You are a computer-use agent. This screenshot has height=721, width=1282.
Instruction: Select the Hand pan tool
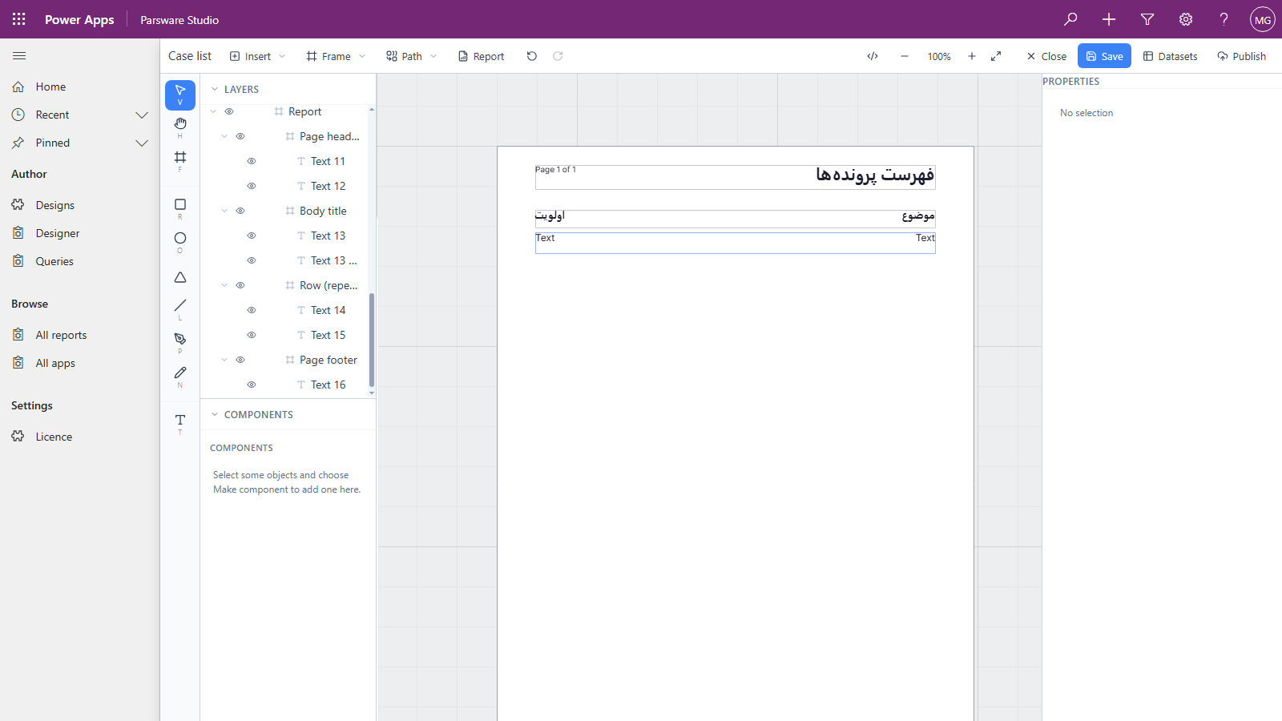[x=180, y=127]
